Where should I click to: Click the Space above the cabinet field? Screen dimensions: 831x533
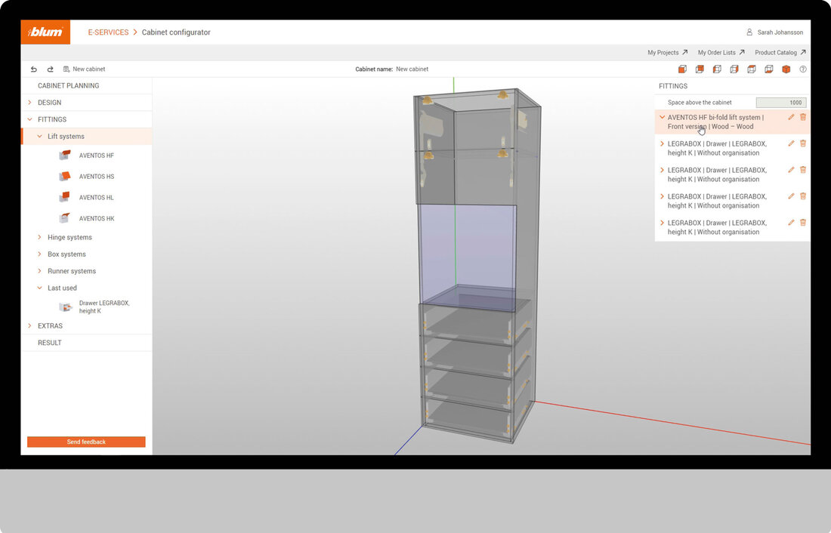pyautogui.click(x=781, y=102)
